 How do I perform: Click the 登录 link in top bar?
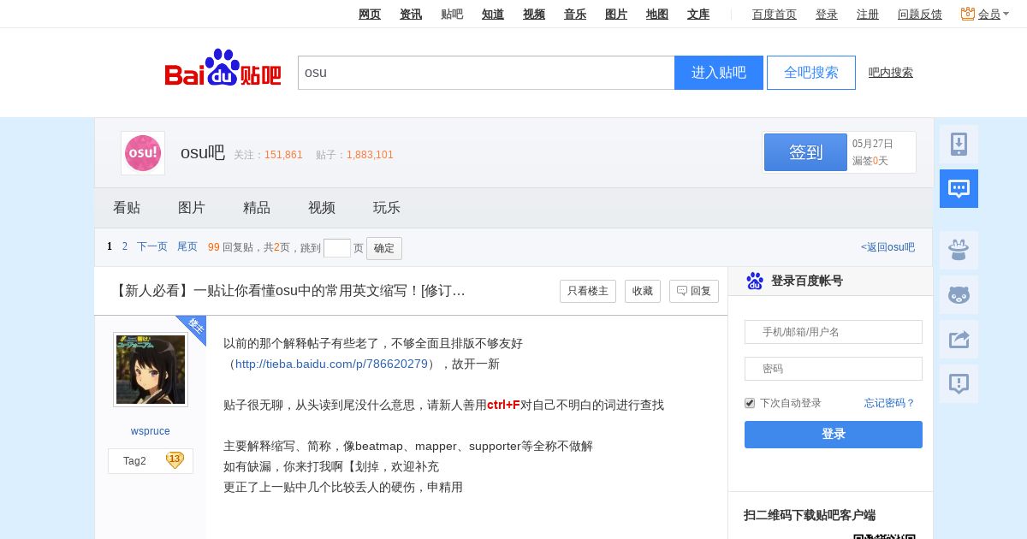click(827, 14)
